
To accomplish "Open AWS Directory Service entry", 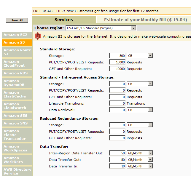I will 17,171.
